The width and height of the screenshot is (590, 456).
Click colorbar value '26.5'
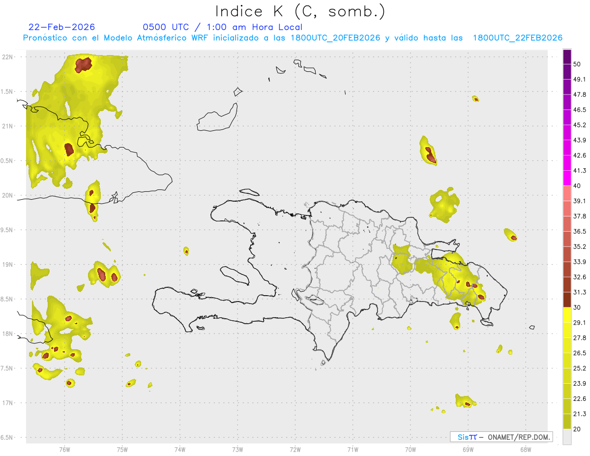(580, 353)
